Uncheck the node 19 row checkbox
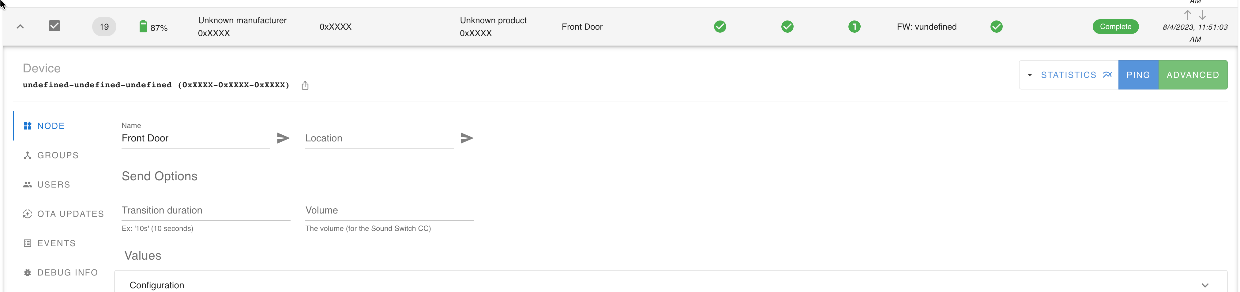 (54, 26)
